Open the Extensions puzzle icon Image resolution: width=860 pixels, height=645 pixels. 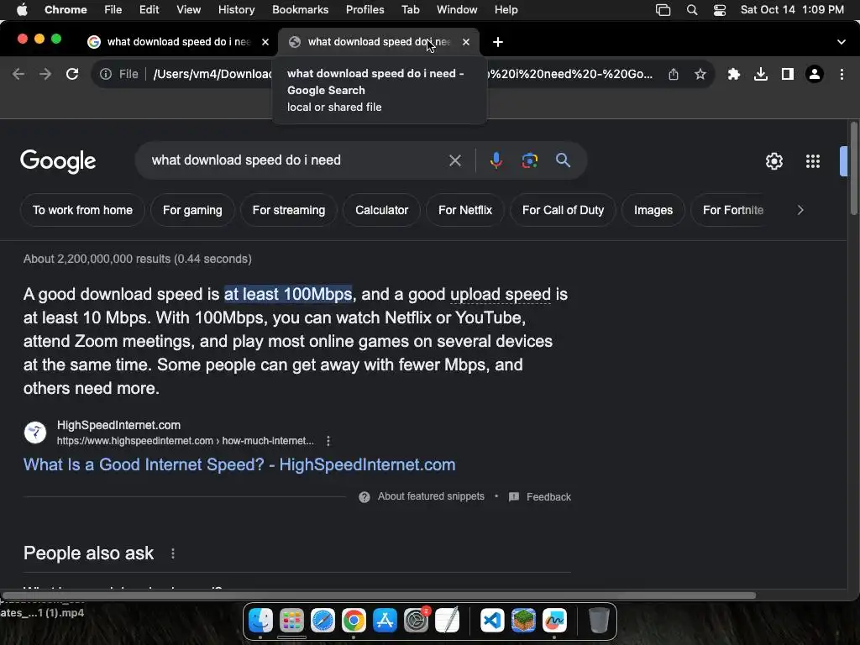[734, 74]
